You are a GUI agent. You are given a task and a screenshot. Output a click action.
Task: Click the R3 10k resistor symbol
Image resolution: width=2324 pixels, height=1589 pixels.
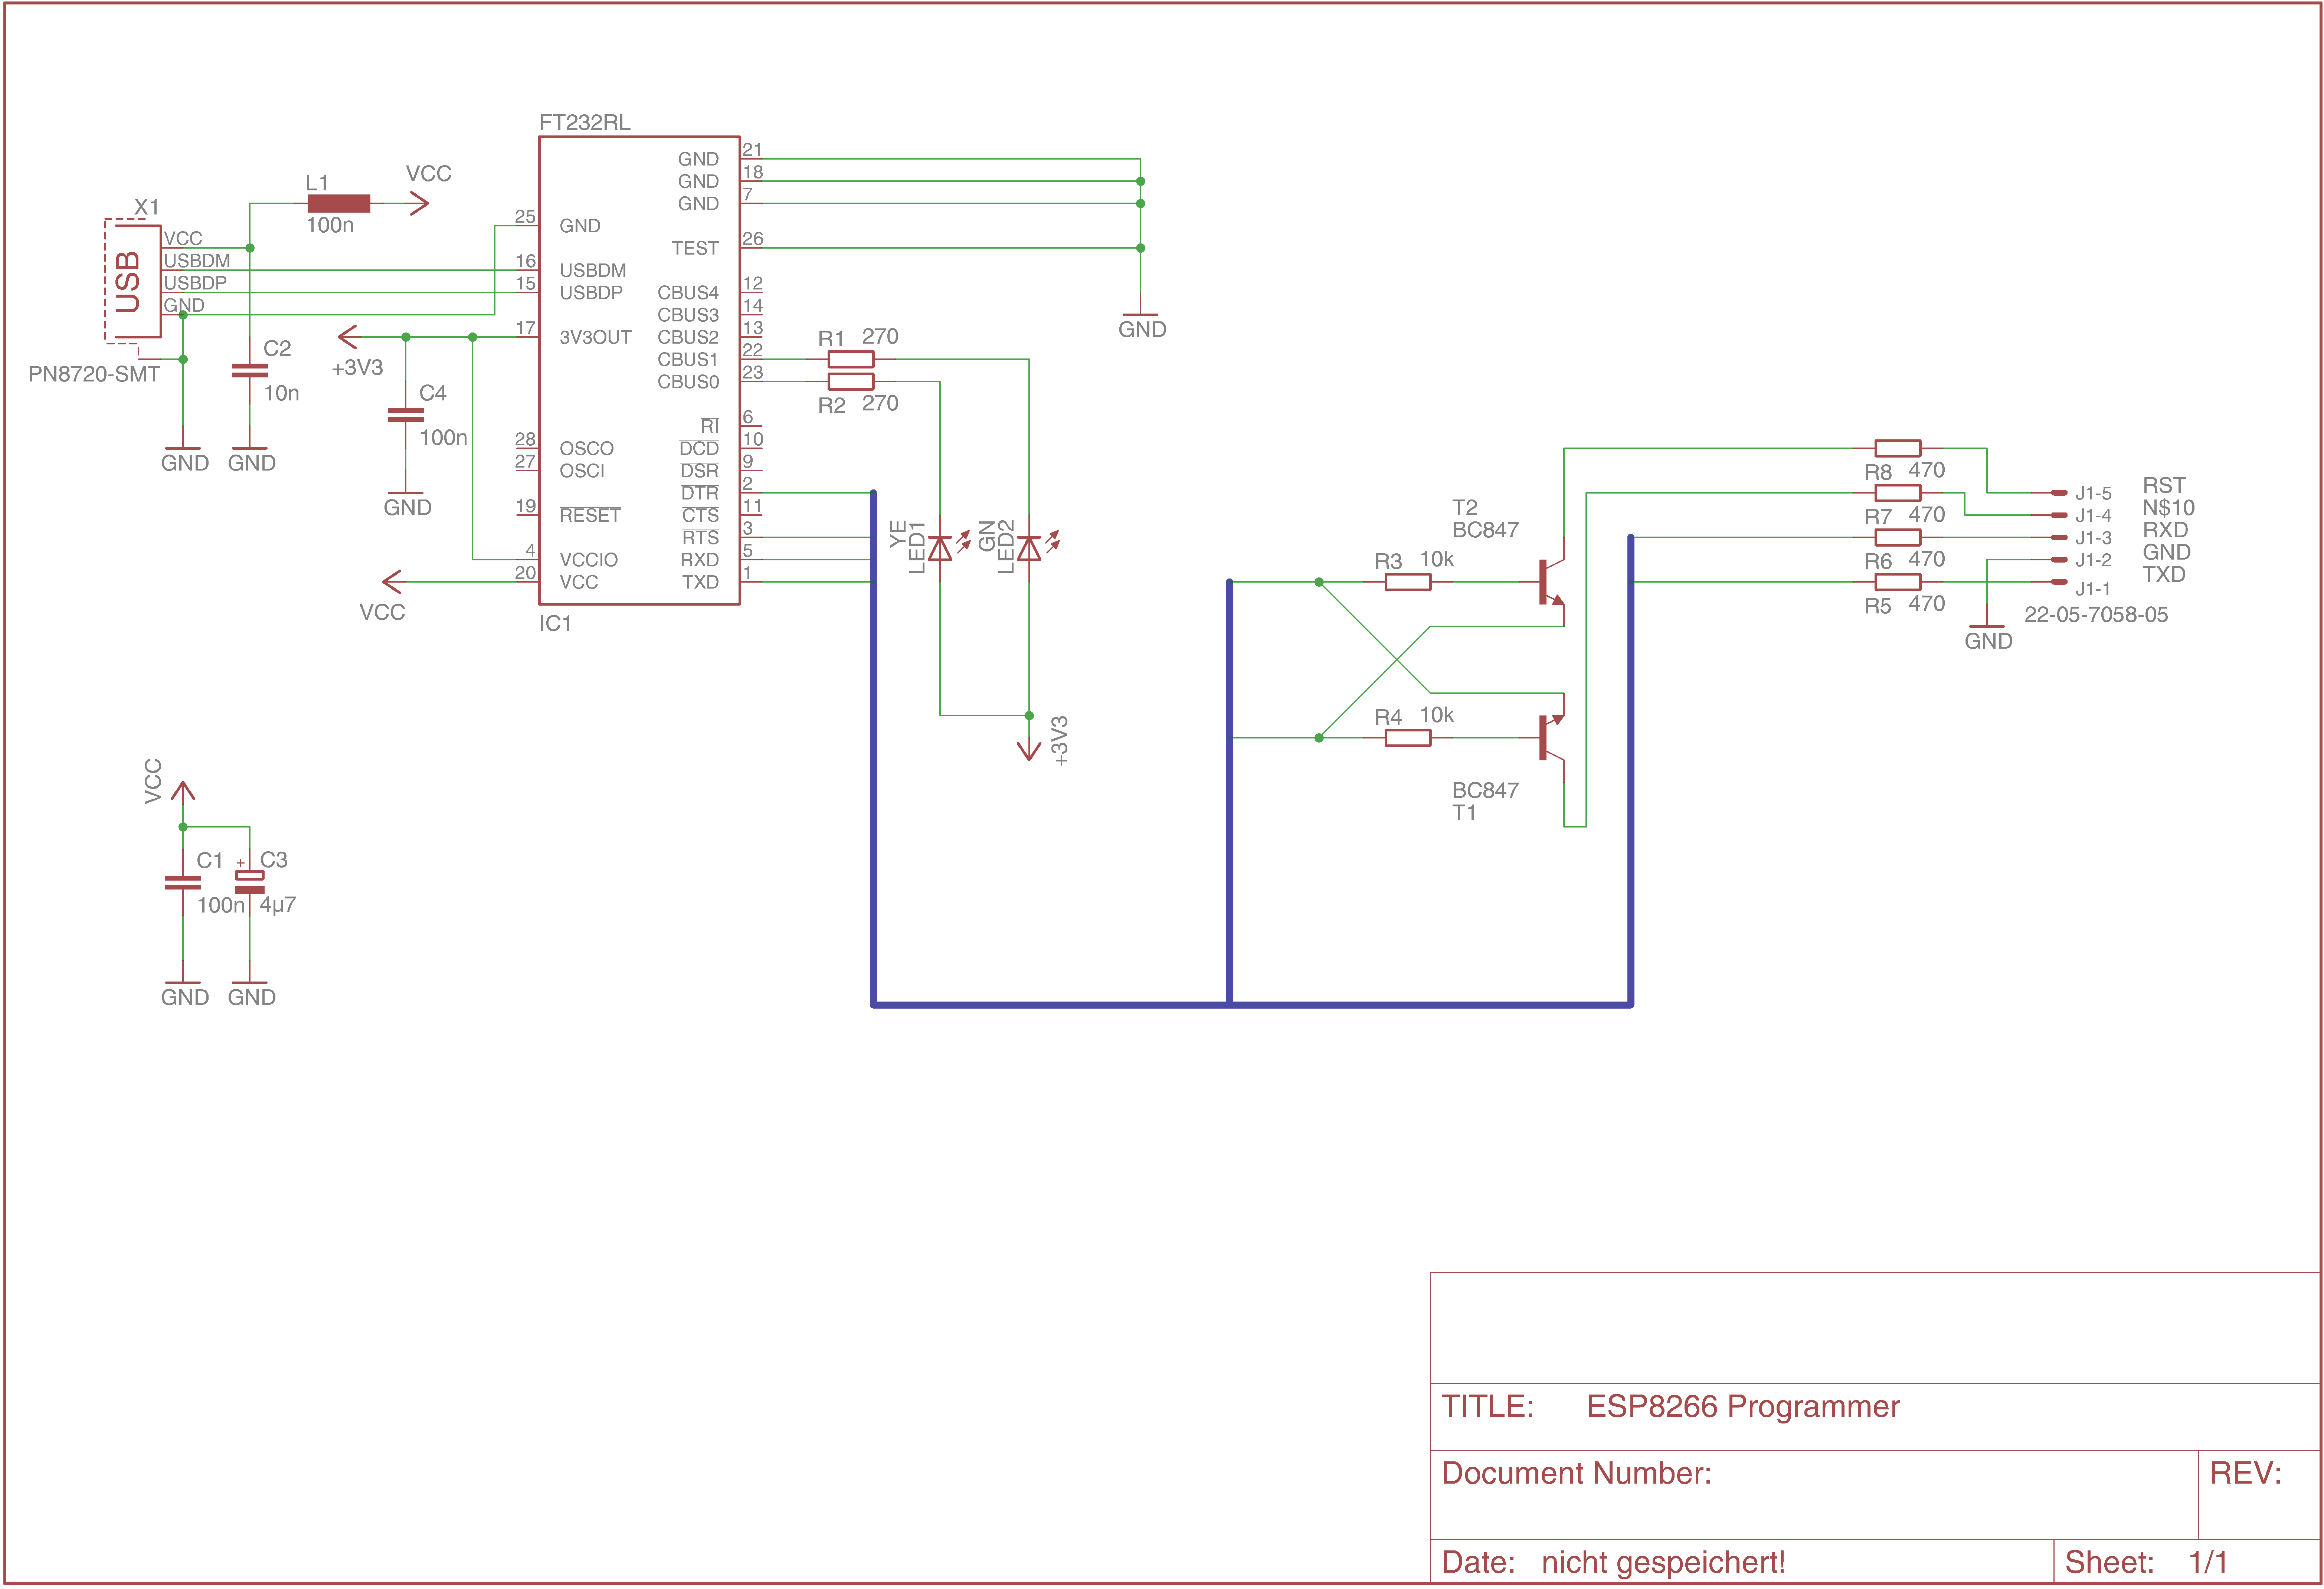tap(1408, 582)
